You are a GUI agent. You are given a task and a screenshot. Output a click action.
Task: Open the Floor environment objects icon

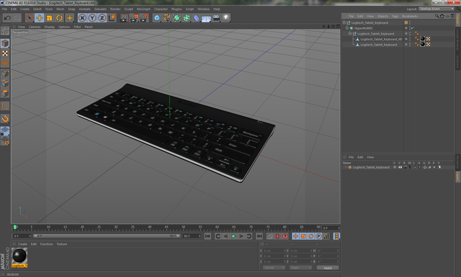[206, 18]
